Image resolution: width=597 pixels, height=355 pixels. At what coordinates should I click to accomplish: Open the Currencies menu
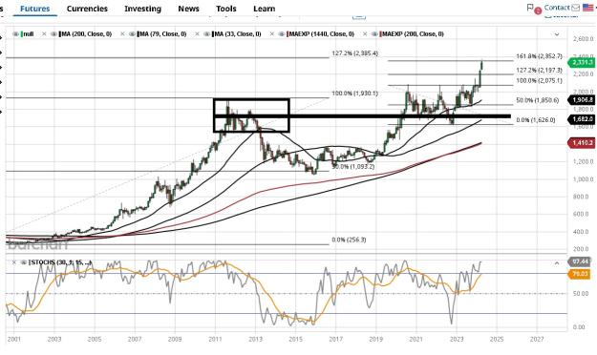tap(87, 9)
